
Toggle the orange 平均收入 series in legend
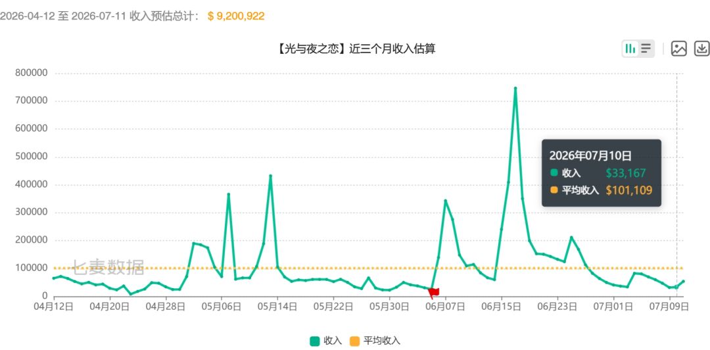[x=375, y=341]
